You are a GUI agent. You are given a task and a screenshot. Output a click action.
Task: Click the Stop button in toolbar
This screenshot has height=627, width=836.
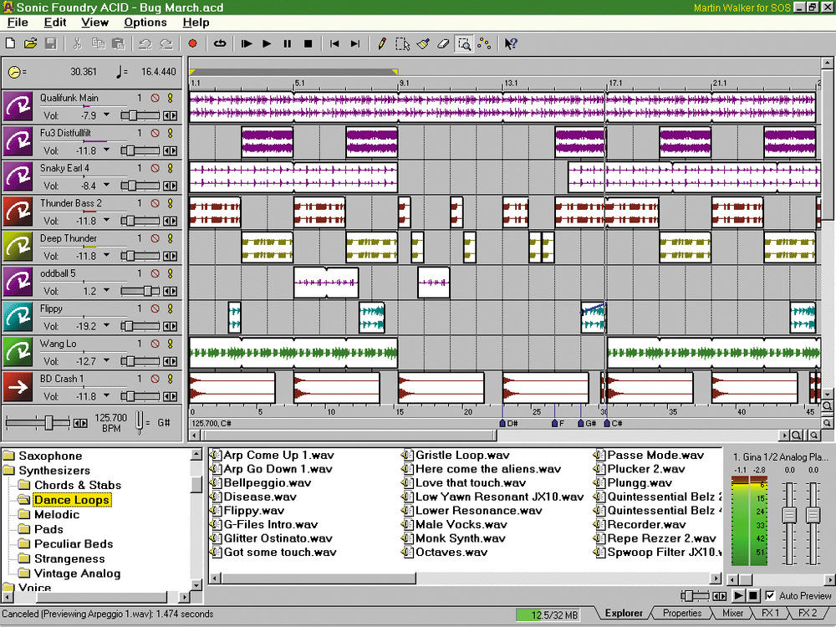click(x=308, y=43)
